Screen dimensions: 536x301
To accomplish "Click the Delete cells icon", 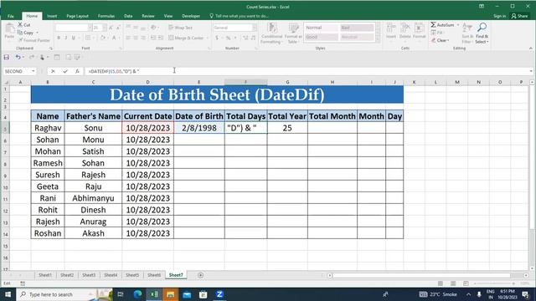I will tap(405, 30).
